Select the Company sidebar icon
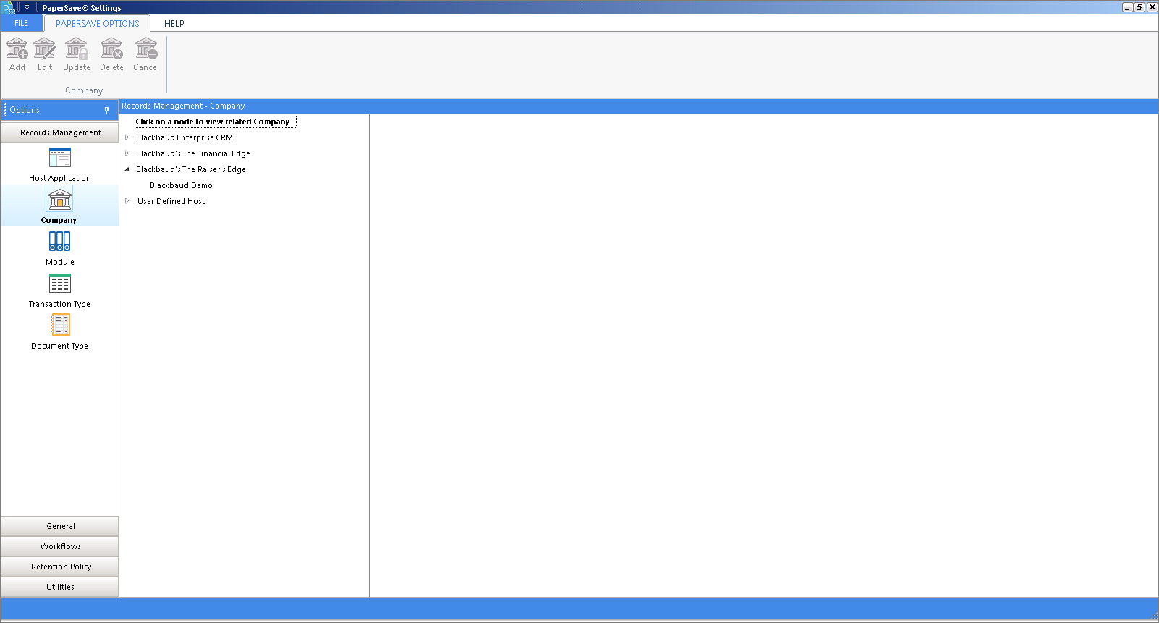The image size is (1159, 623). point(59,199)
